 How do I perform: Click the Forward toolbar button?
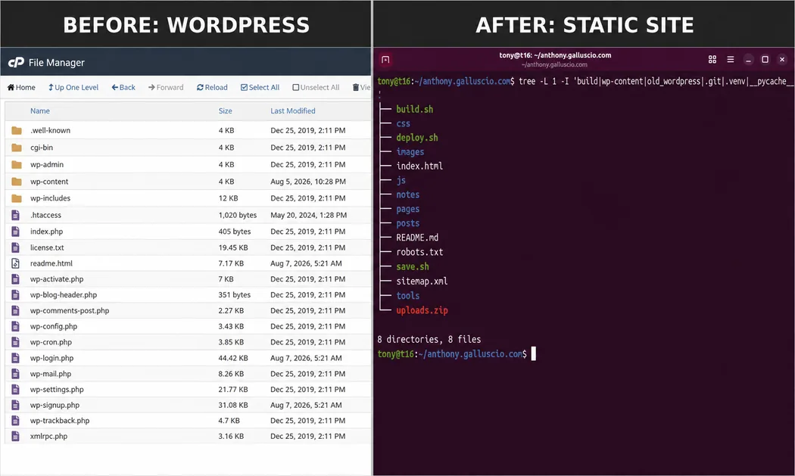tap(166, 87)
